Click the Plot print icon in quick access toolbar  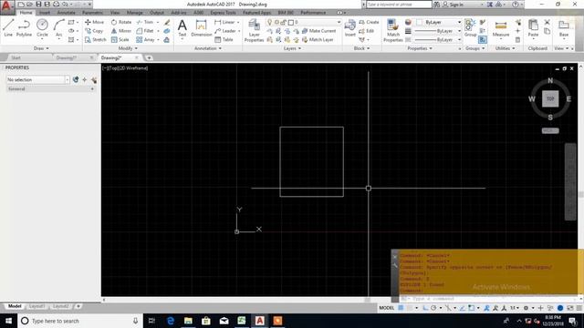click(x=56, y=5)
